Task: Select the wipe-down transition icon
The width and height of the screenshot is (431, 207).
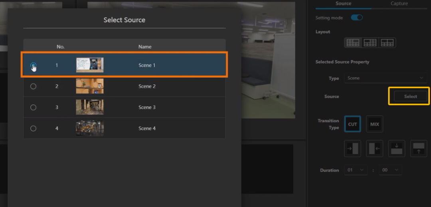Action: tap(397, 148)
